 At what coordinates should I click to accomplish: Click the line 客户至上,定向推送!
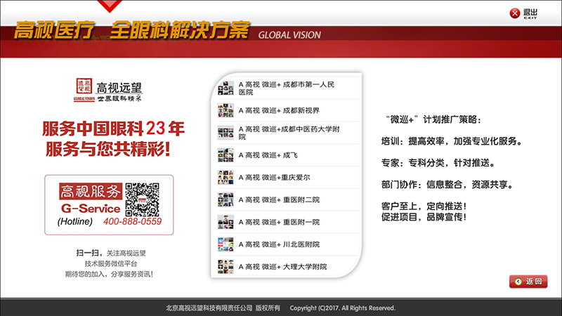pos(424,206)
